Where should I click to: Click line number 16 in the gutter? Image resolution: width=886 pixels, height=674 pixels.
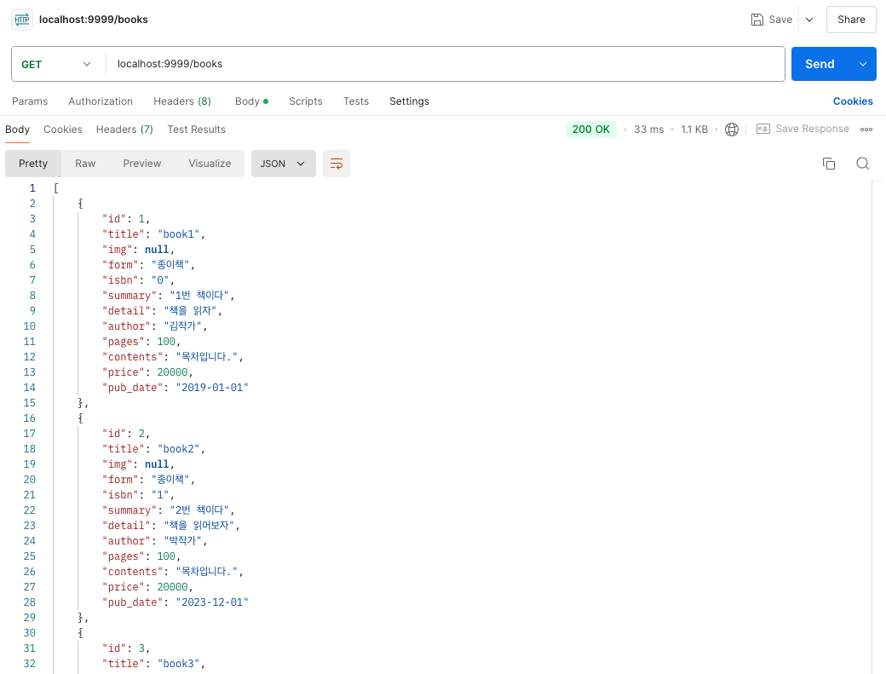click(29, 418)
